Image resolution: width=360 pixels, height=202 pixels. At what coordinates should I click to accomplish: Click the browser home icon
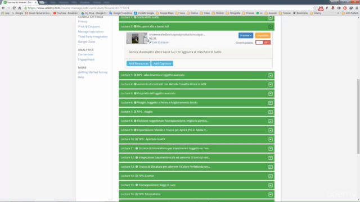[20, 8]
